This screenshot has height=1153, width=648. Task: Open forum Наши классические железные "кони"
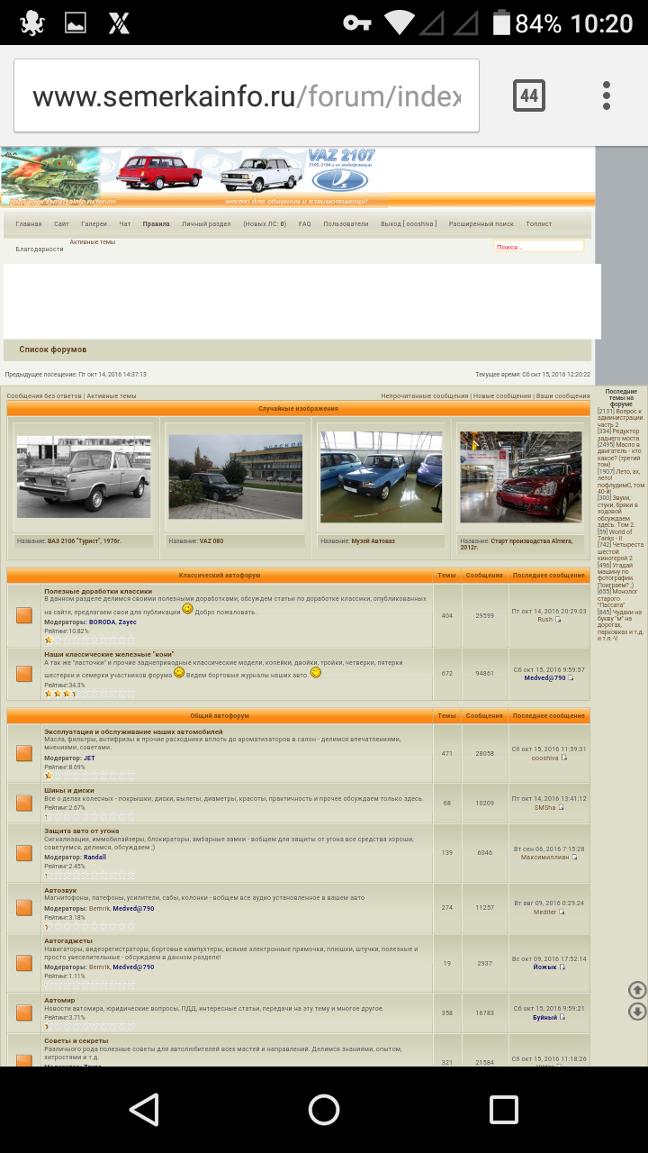click(x=109, y=654)
